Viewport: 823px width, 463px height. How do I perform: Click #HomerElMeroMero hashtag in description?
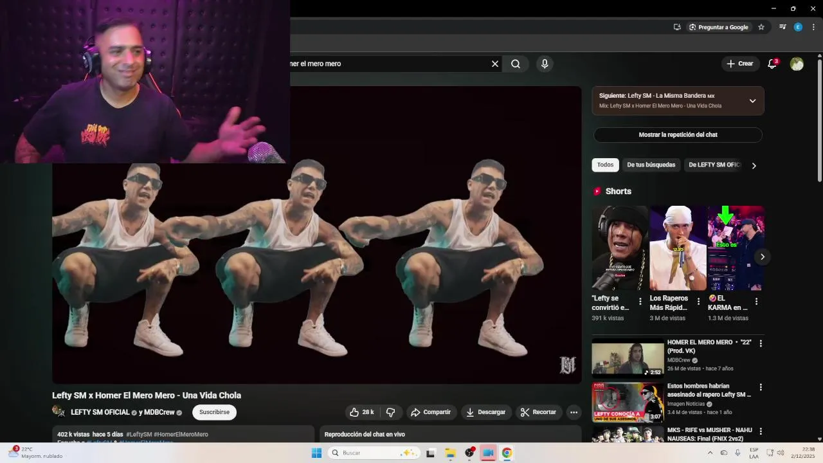(181, 435)
